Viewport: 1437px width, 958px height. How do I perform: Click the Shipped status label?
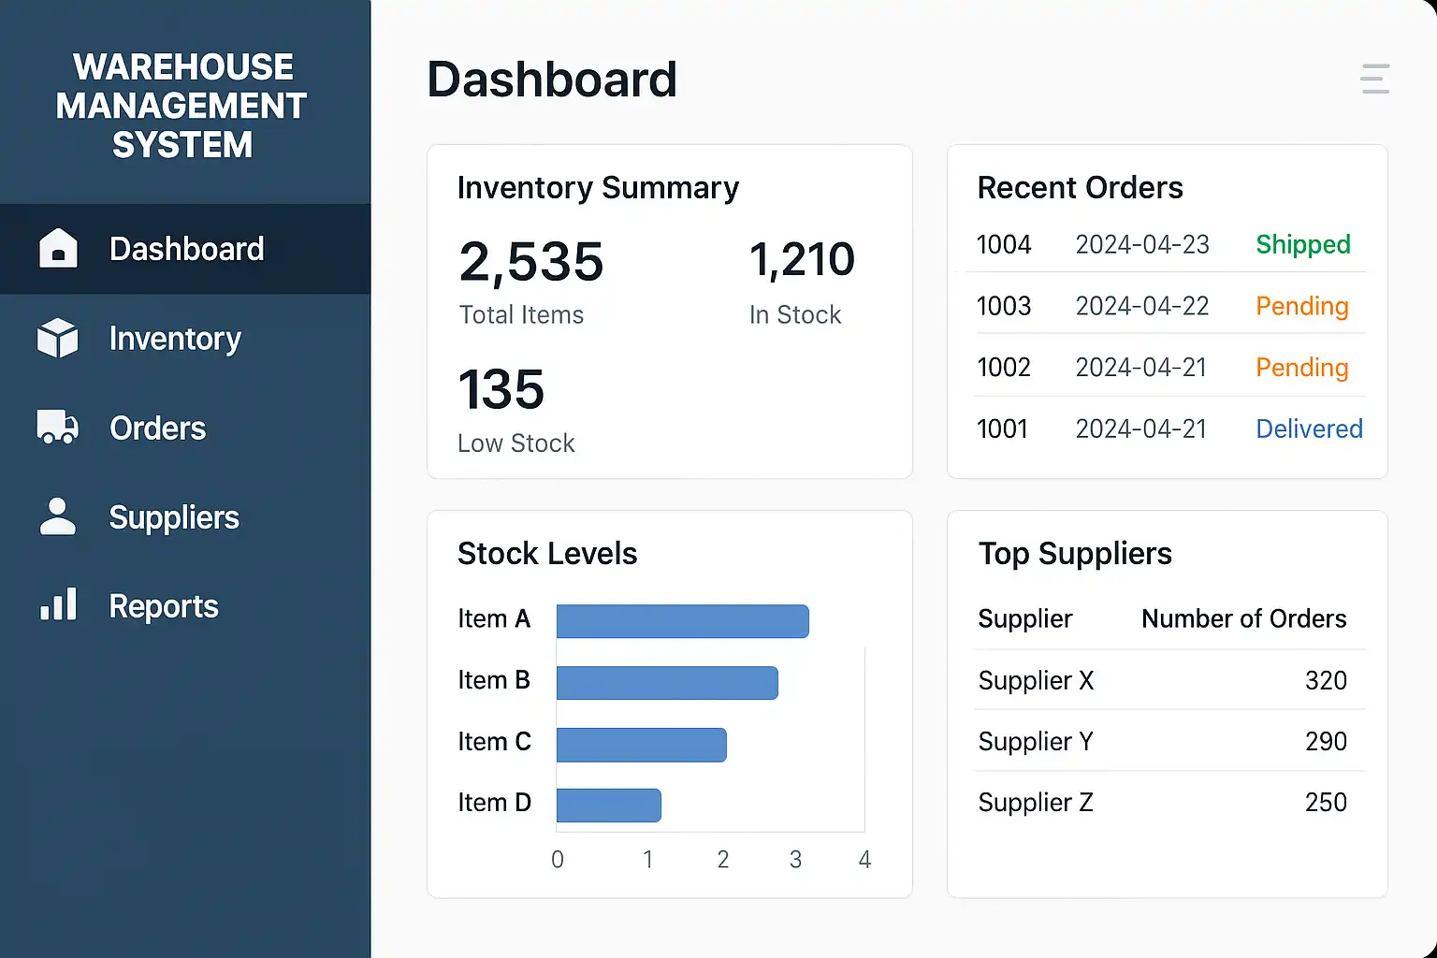pyautogui.click(x=1302, y=245)
